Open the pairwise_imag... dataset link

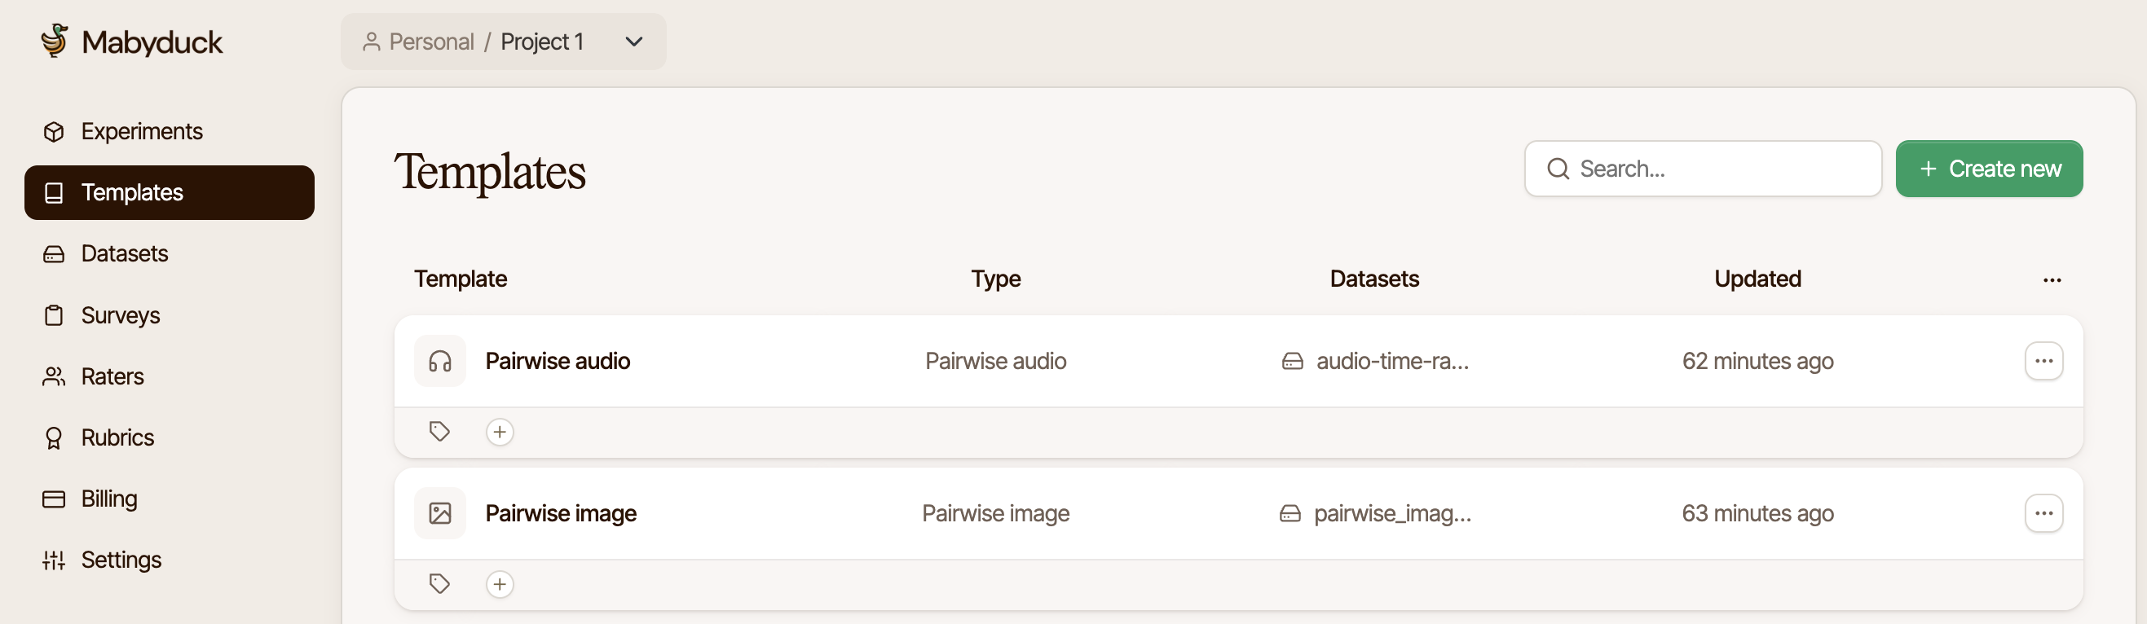pyautogui.click(x=1375, y=513)
